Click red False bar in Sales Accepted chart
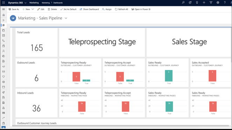Screen dimensions: 232x130 (212, 76)
